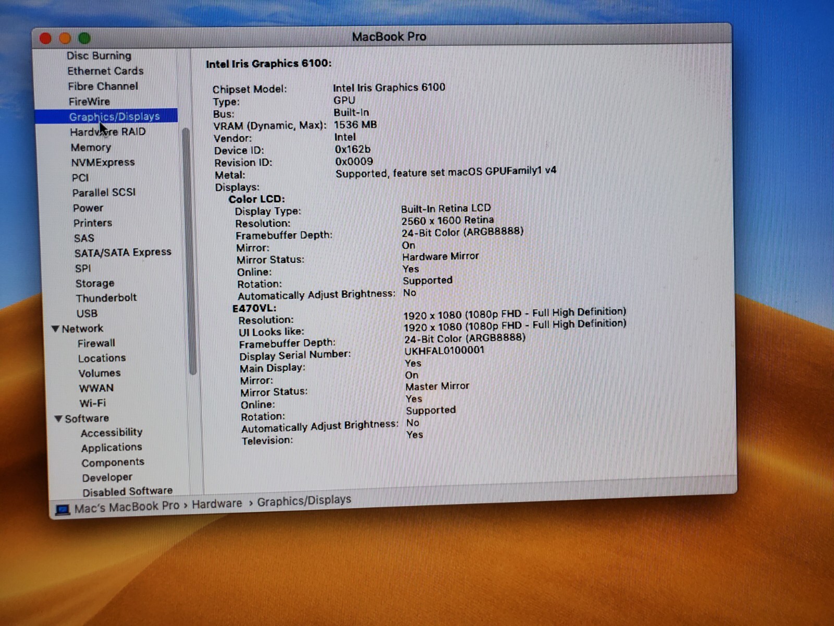Image resolution: width=834 pixels, height=626 pixels.
Task: Open SATA/SATA Express details
Action: 122,252
